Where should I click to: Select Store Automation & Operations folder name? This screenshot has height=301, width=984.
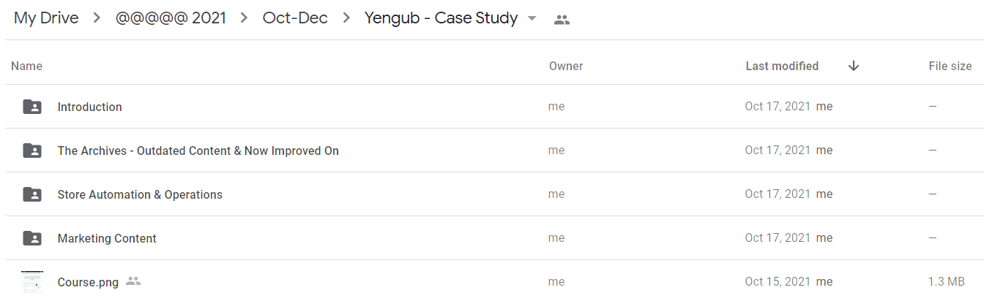[x=140, y=194]
